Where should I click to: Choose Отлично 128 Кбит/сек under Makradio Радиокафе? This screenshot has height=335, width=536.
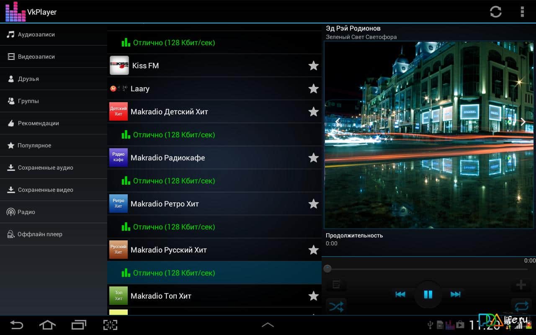(x=174, y=181)
